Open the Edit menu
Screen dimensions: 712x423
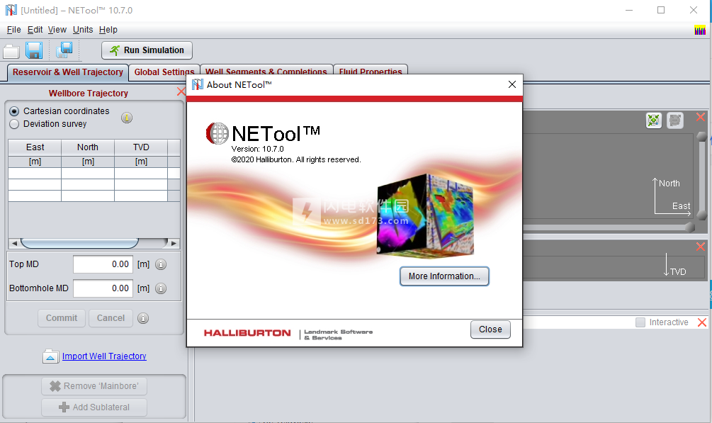click(x=35, y=30)
